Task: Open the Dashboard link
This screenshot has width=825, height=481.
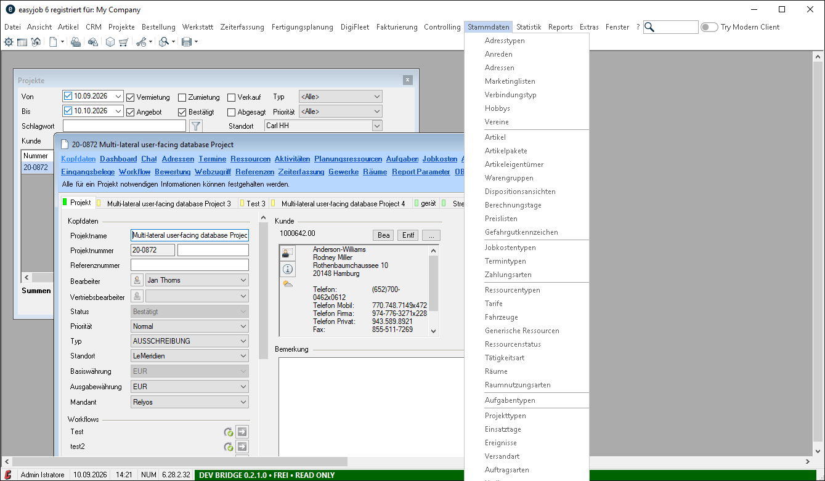Action: click(118, 159)
